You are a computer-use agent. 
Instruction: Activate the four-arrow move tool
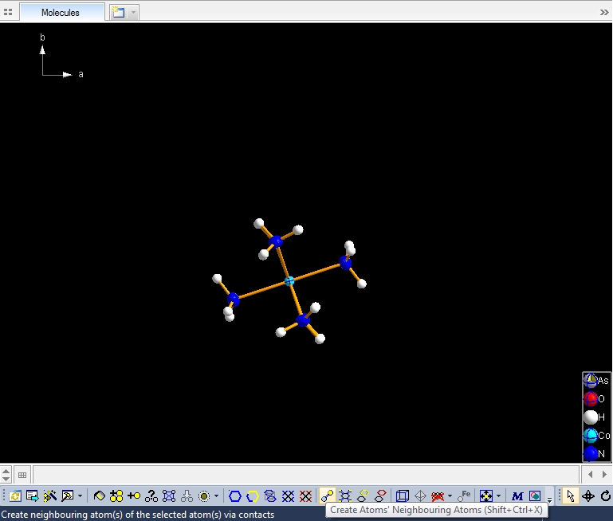coord(588,496)
